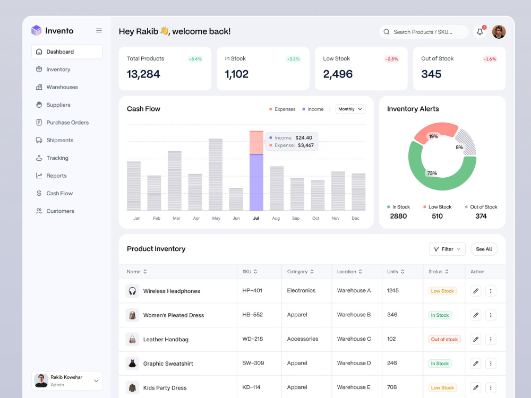Click Out of stock badge for Leather Handbag
Screen dimensions: 531x398
tap(444, 340)
